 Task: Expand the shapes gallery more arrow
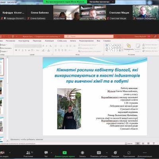[122, 50]
